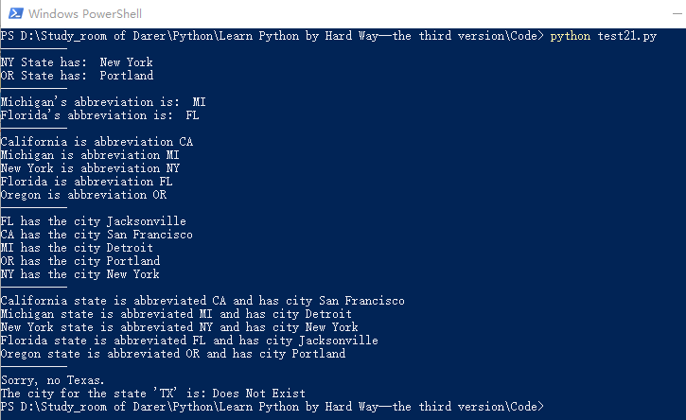Click the "Florida's abbreviation is: FL" line
This screenshot has height=420, width=686.
pos(99,115)
